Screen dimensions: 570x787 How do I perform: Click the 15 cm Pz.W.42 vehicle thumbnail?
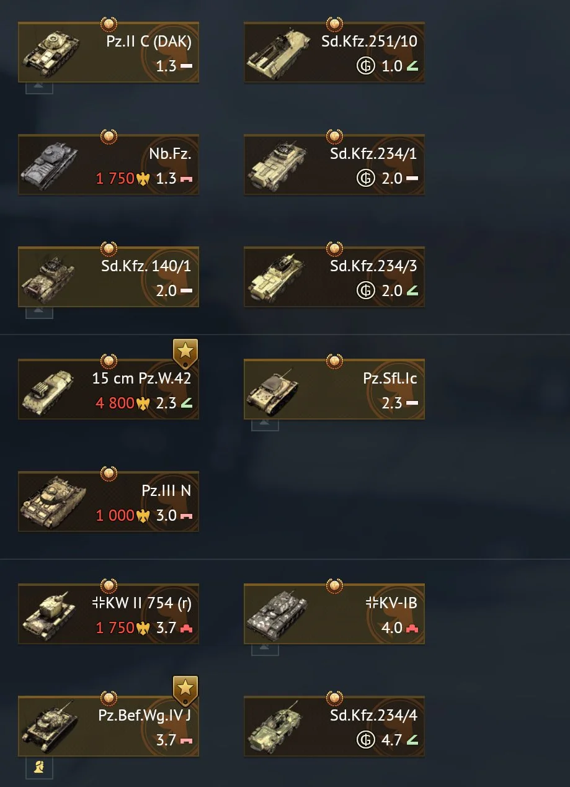tap(51, 390)
